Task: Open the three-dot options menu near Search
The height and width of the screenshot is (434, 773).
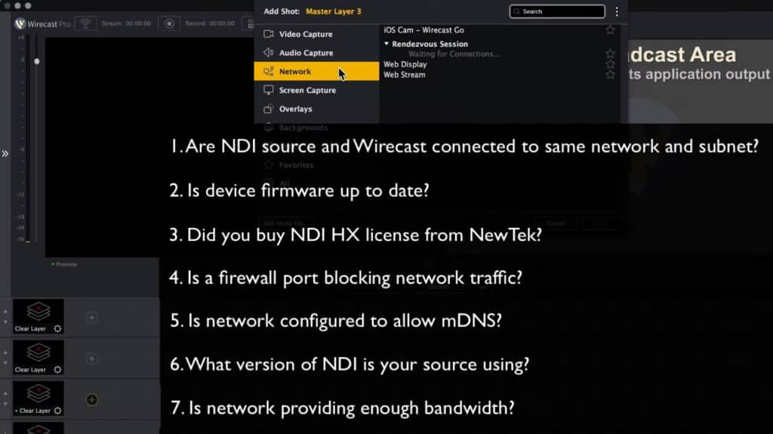Action: coord(617,11)
